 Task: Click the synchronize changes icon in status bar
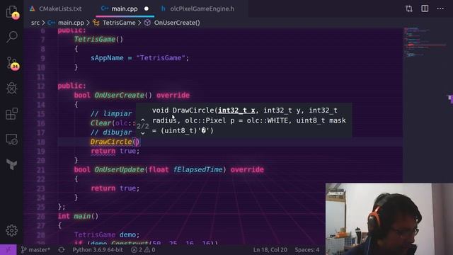coord(62,249)
